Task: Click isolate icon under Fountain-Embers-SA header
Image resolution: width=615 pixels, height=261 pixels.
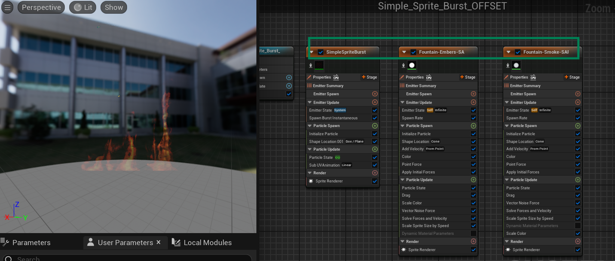Action: [403, 65]
